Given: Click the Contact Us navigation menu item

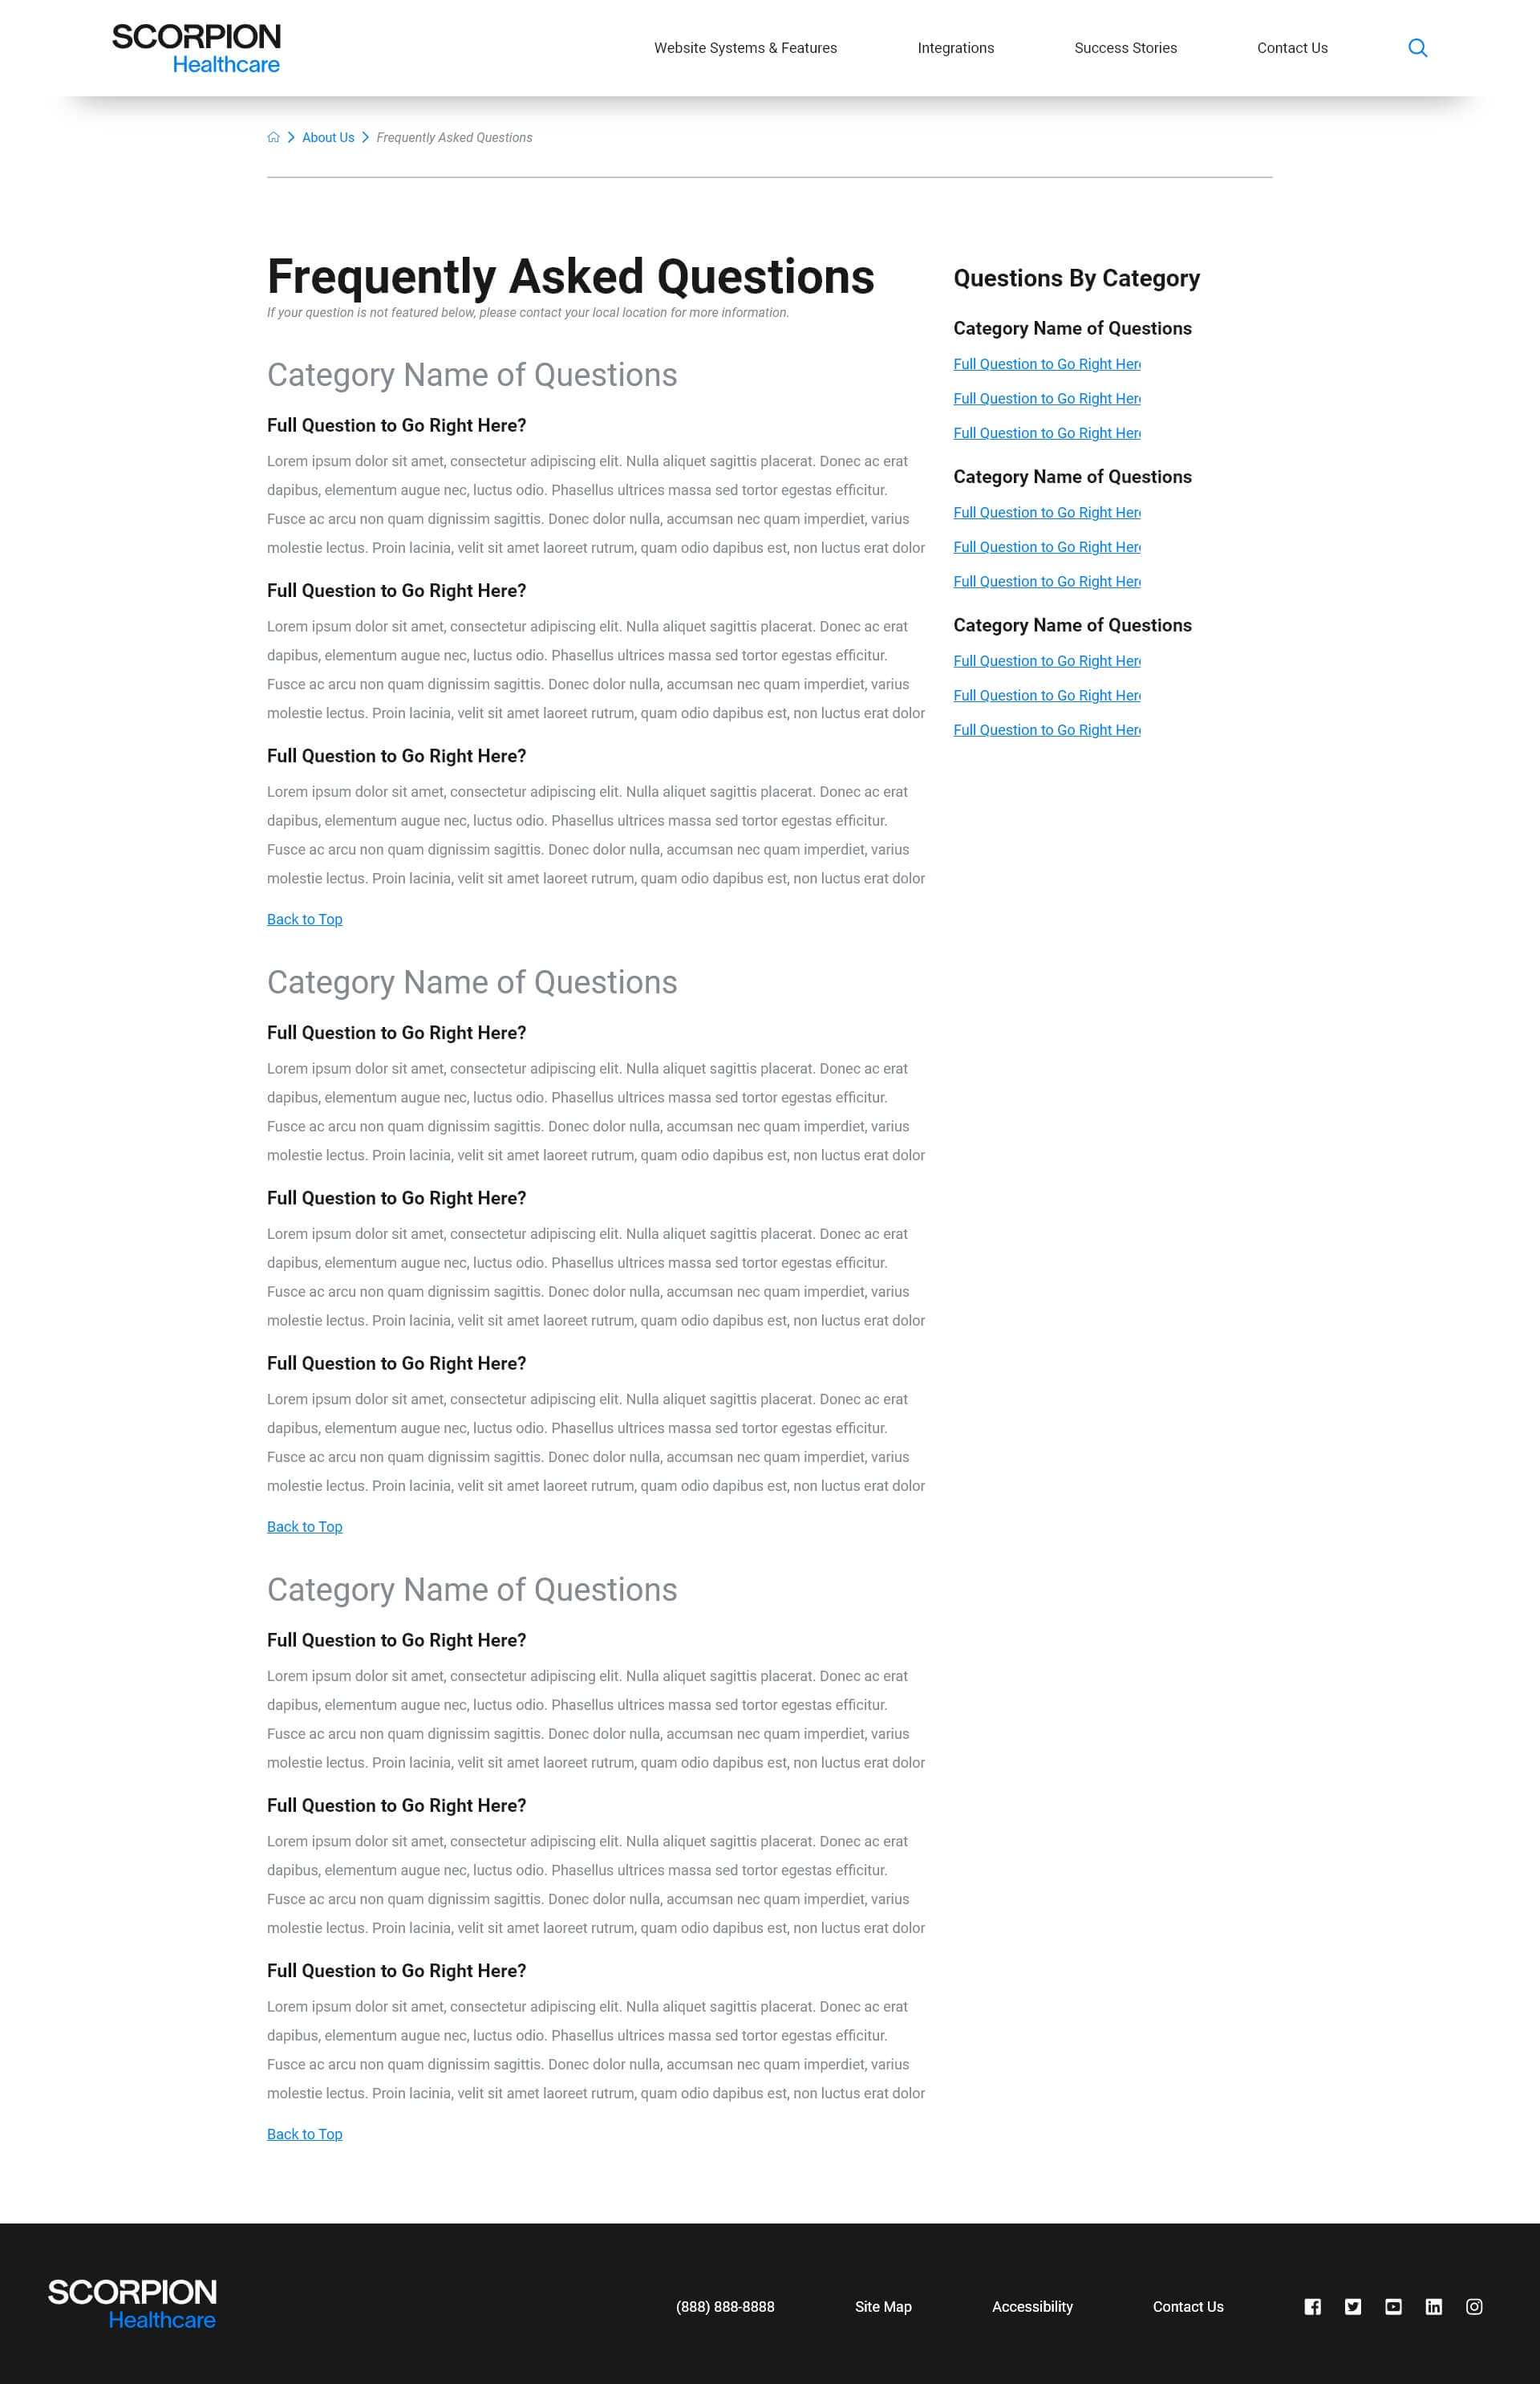Looking at the screenshot, I should point(1291,47).
